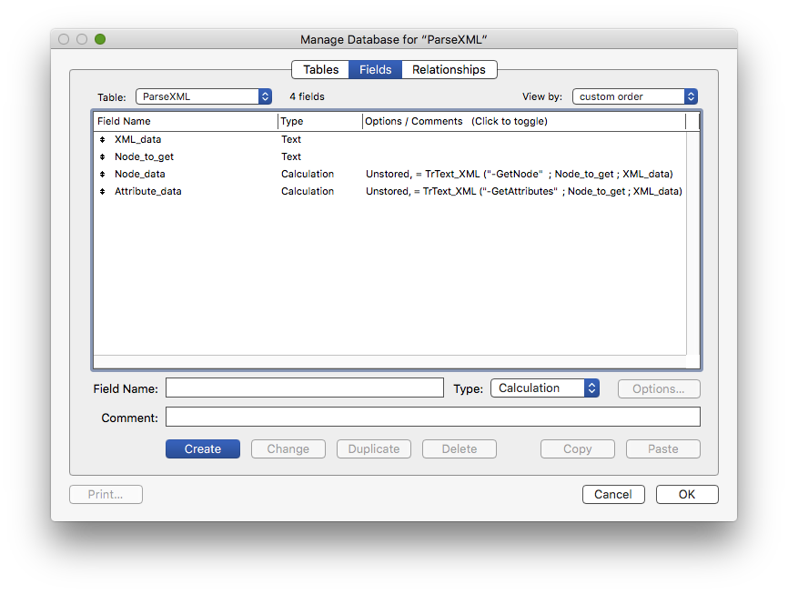Click the Field Name column header
The width and height of the screenshot is (788, 594).
186,121
